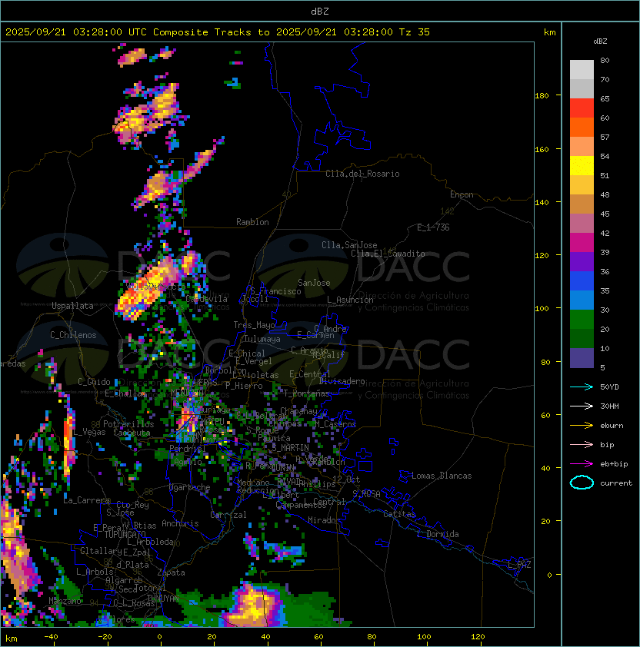
Task: Click the 'Carrizal' place label
Action: (228, 515)
